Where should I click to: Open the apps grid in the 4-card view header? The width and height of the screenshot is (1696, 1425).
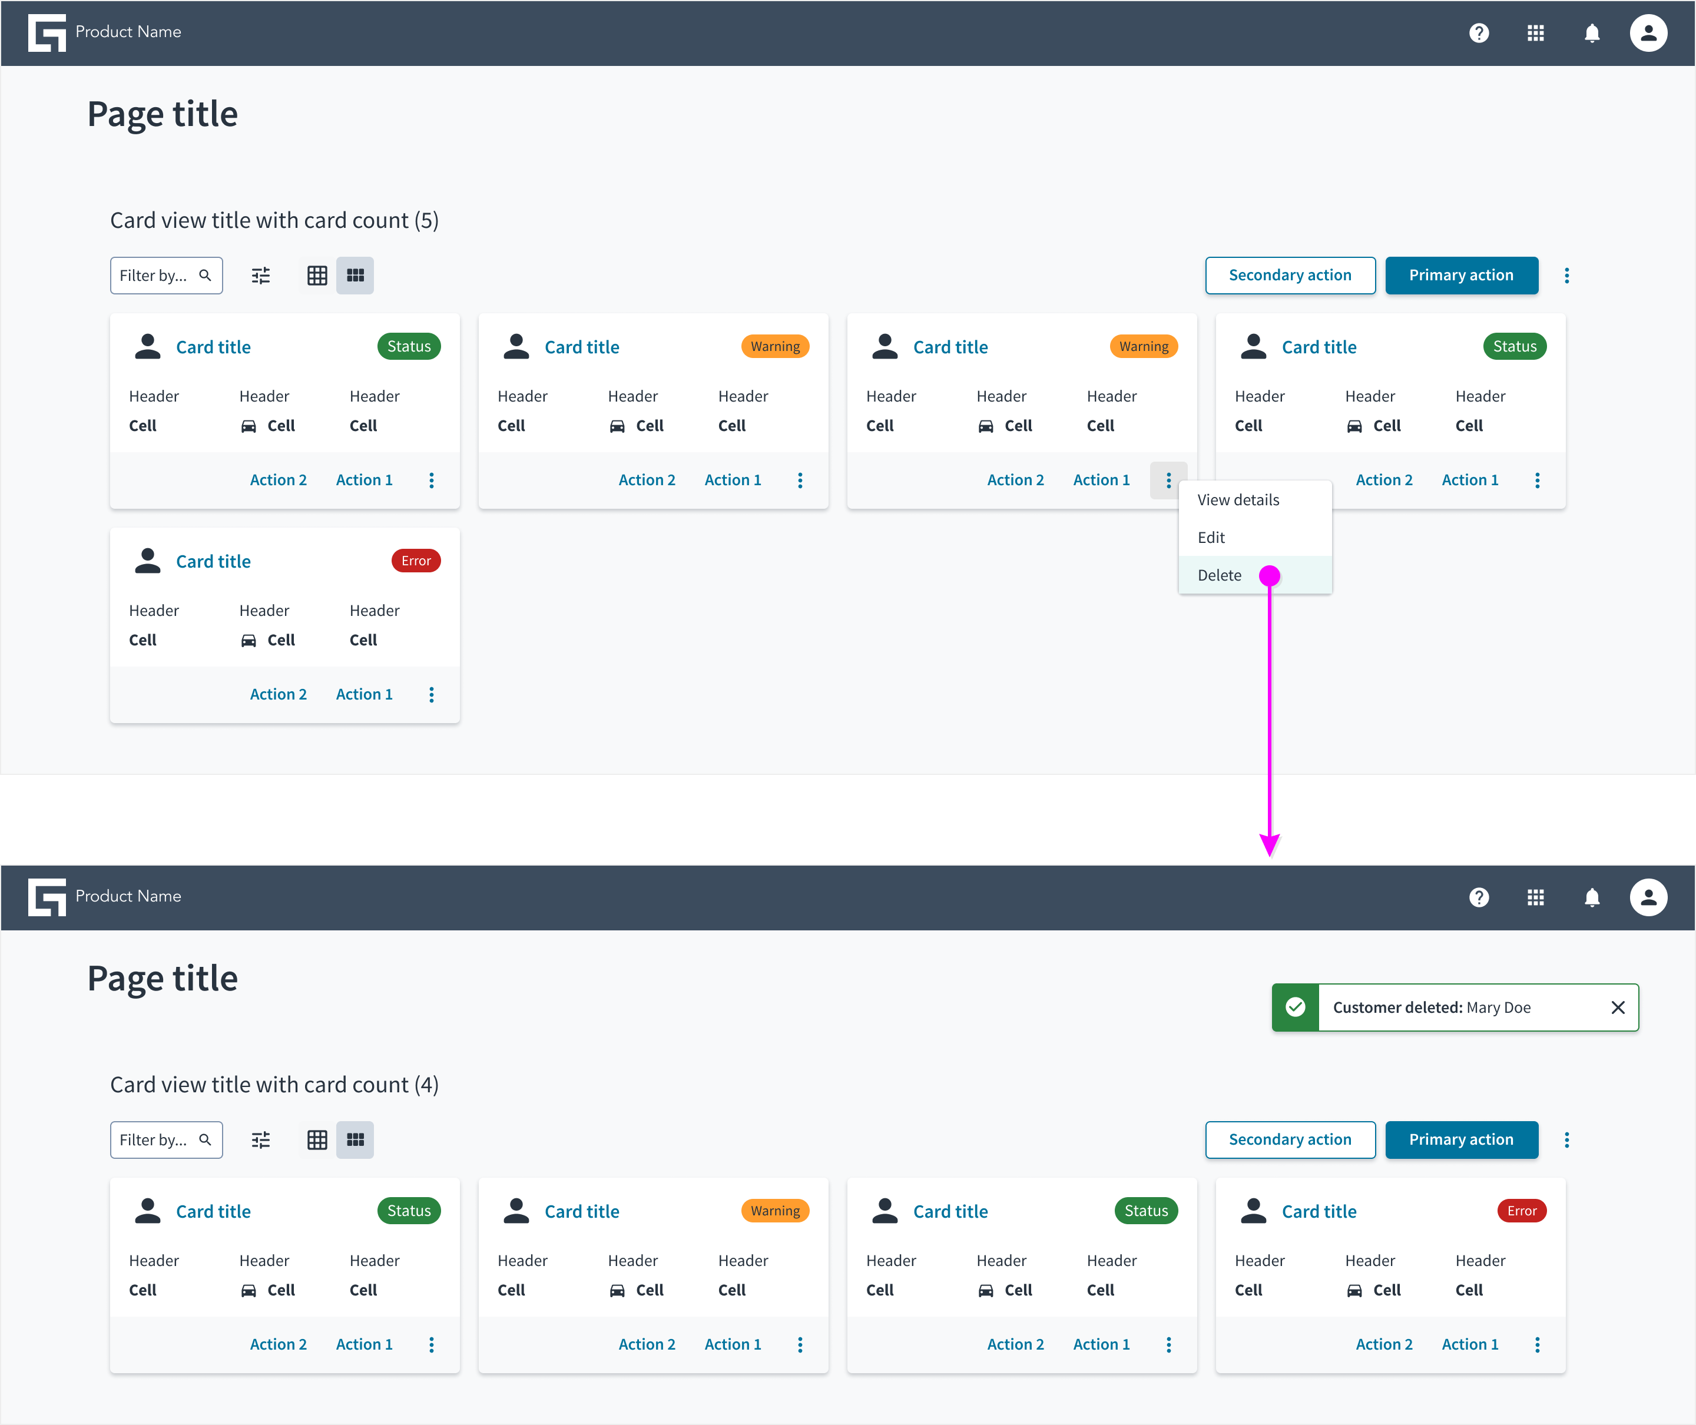point(1535,897)
